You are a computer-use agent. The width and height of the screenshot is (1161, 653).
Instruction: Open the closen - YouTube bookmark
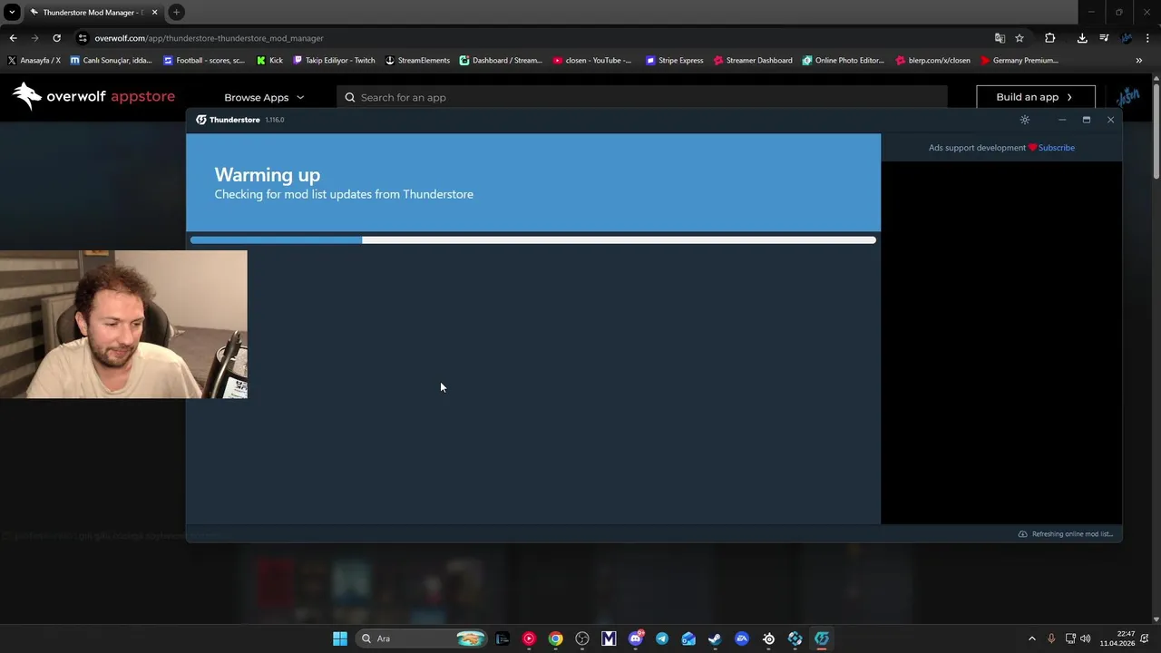click(592, 61)
